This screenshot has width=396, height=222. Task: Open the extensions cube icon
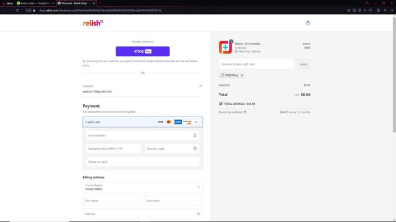point(378,10)
